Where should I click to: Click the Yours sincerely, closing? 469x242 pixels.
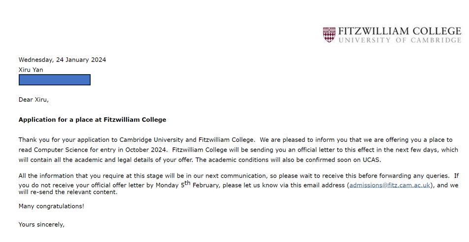[x=41, y=225]
